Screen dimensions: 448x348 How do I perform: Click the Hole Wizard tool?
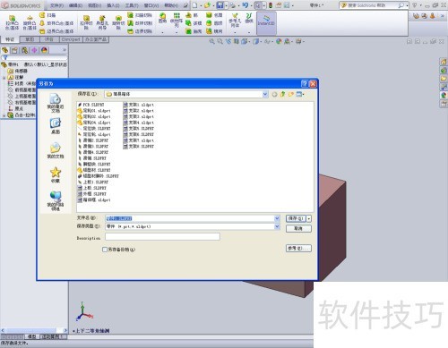pyautogui.click(x=102, y=22)
